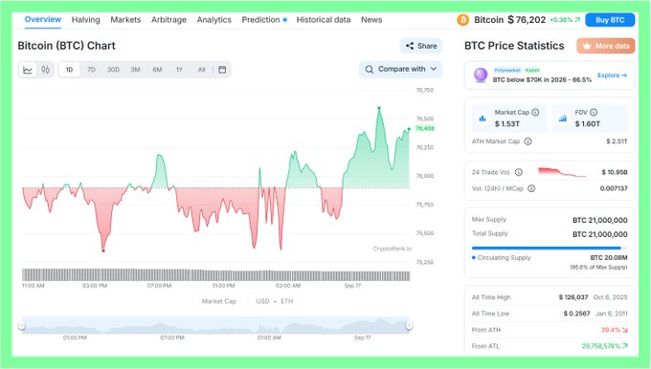Click the volume bars below the chart

pos(216,275)
